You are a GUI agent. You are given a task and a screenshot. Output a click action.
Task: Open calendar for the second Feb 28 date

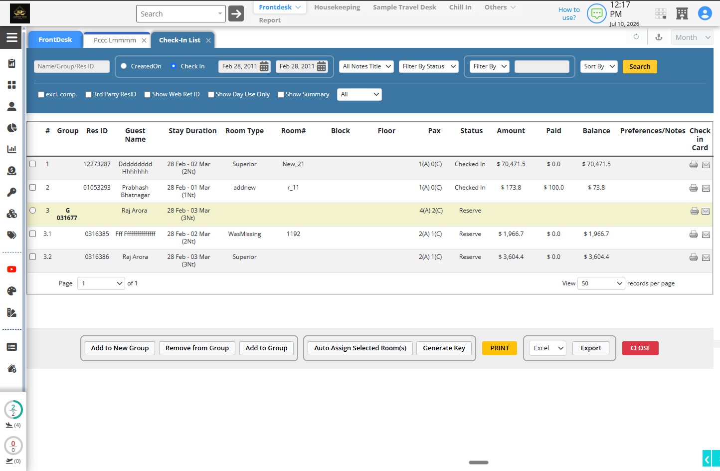click(x=322, y=66)
